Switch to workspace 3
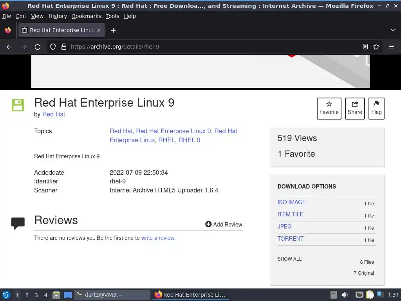Image resolution: width=401 pixels, height=301 pixels. click(36, 295)
